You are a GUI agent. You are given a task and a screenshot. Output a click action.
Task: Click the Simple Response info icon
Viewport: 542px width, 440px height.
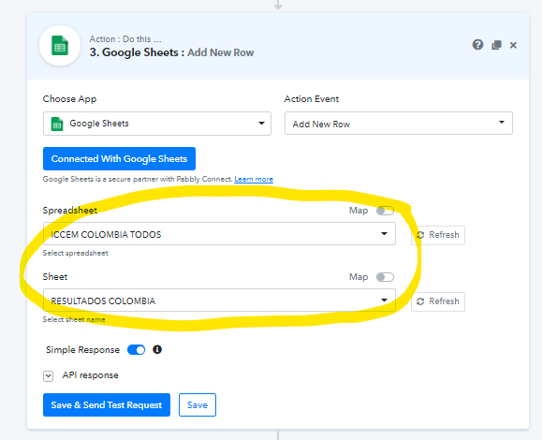(x=157, y=349)
